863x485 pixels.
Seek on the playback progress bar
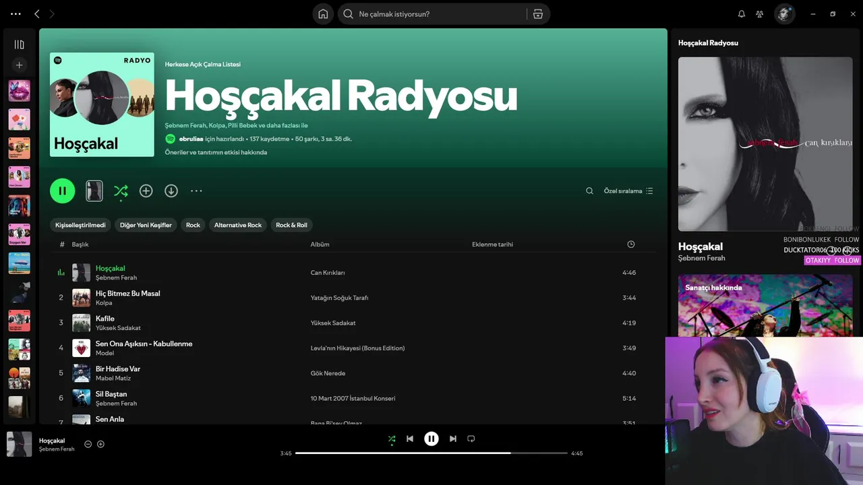431,453
